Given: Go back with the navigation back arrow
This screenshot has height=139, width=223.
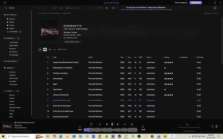Looking at the screenshot, I should click(38, 8).
